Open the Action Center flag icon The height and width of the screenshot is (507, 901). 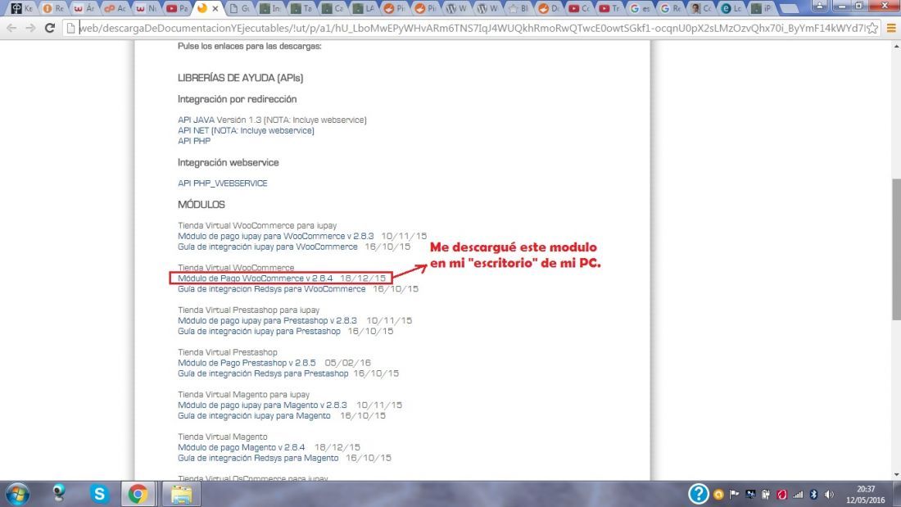[x=735, y=495]
